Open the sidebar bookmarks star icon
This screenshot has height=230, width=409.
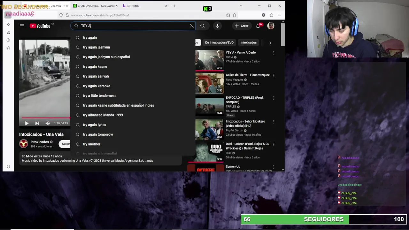tap(8, 48)
